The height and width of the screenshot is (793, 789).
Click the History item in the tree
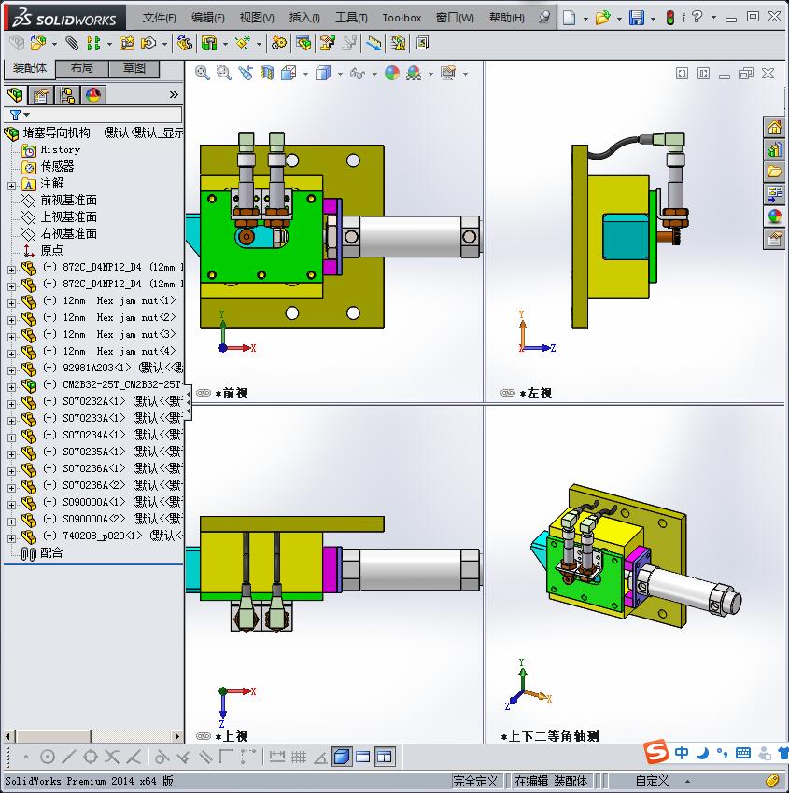pyautogui.click(x=60, y=149)
